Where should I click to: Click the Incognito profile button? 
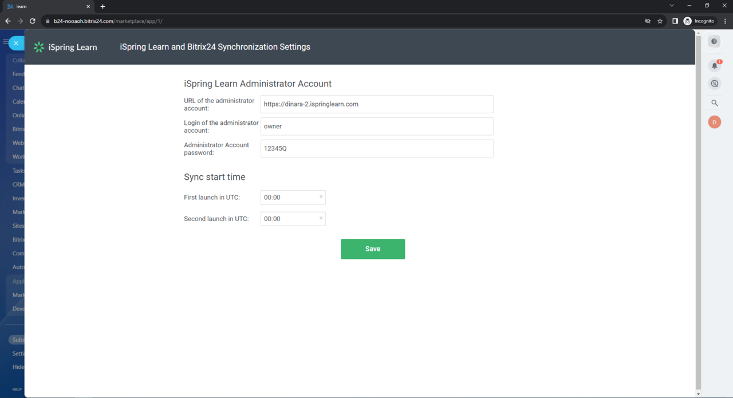click(699, 21)
